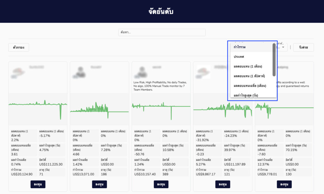The image size is (324, 194).
Task: Click ลงทุน on the US$20,124.90 profit card
Action: (x=38, y=184)
